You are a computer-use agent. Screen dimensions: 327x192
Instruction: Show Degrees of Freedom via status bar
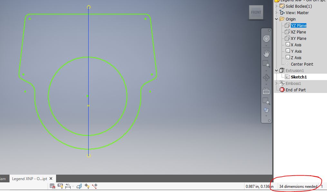(x=87, y=186)
